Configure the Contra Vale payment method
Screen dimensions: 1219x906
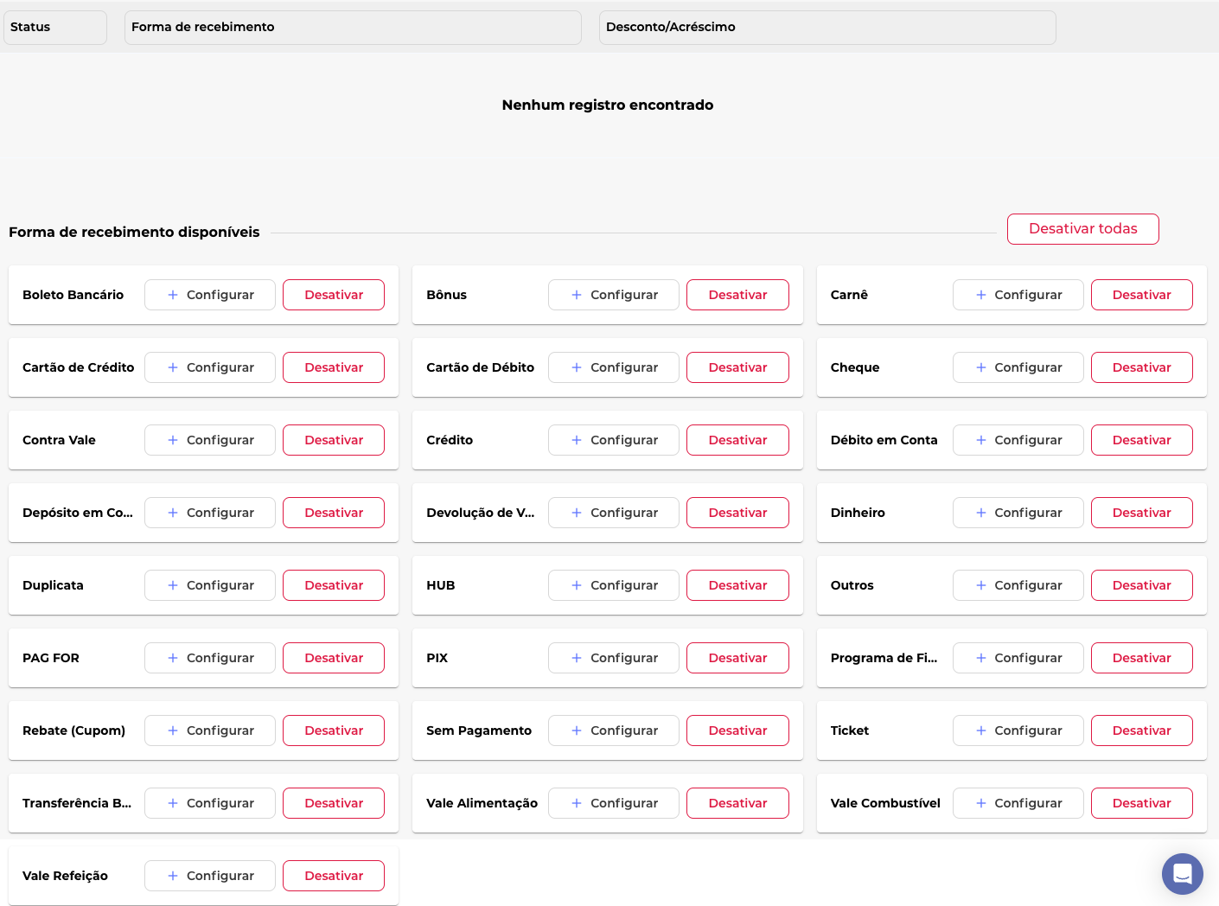(x=210, y=440)
